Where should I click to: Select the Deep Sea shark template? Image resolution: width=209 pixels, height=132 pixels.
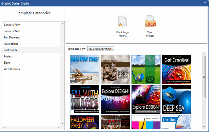pyautogui.click(x=176, y=99)
